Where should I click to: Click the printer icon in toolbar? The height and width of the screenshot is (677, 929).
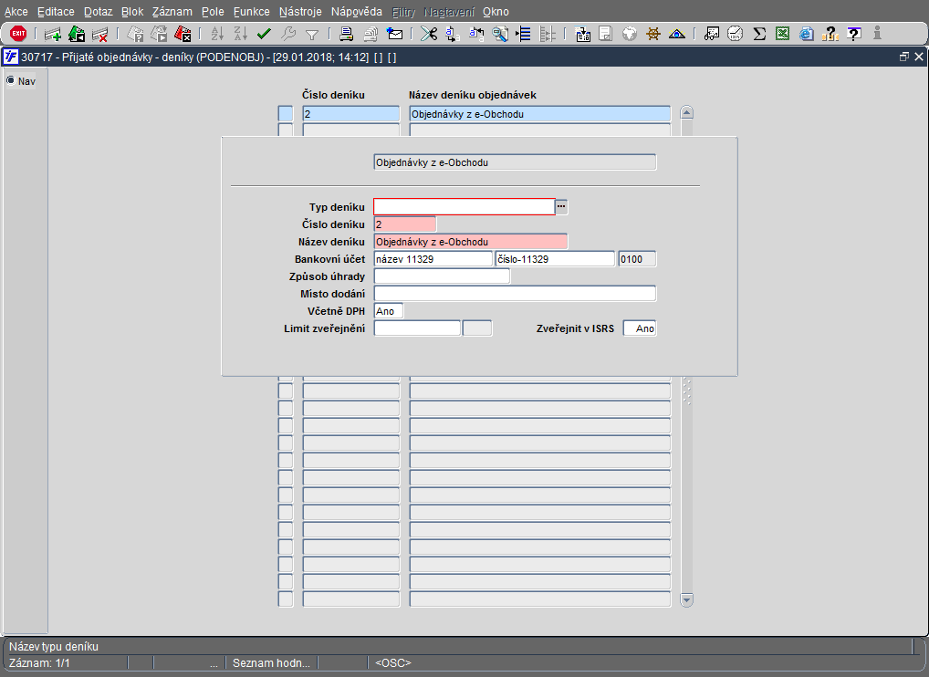tap(347, 34)
